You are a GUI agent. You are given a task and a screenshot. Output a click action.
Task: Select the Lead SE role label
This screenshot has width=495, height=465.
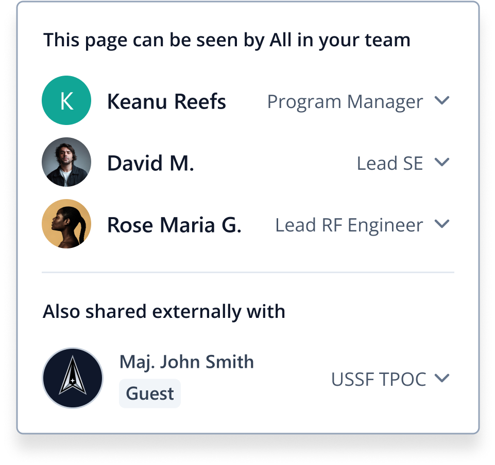389,163
